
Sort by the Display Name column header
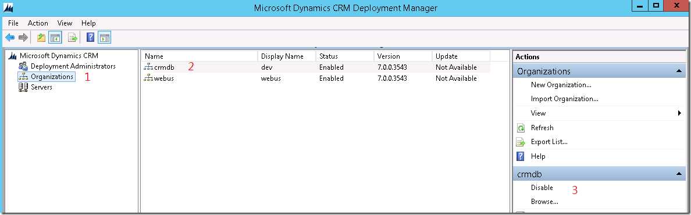point(287,56)
